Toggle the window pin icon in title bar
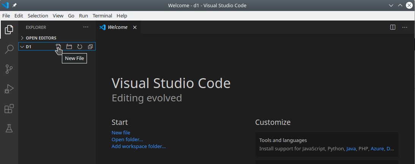 pyautogui.click(x=14, y=5)
